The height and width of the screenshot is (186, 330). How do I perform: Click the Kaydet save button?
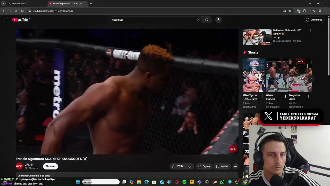pos(222,166)
